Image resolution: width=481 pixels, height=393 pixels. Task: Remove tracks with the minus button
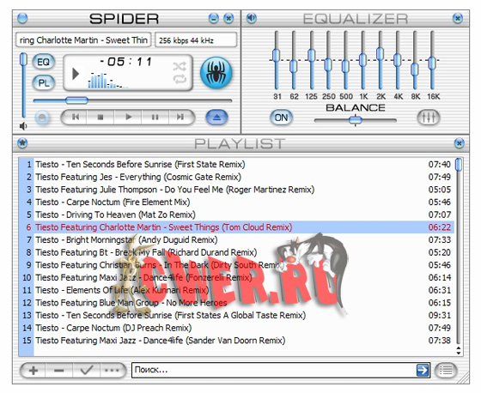(59, 371)
